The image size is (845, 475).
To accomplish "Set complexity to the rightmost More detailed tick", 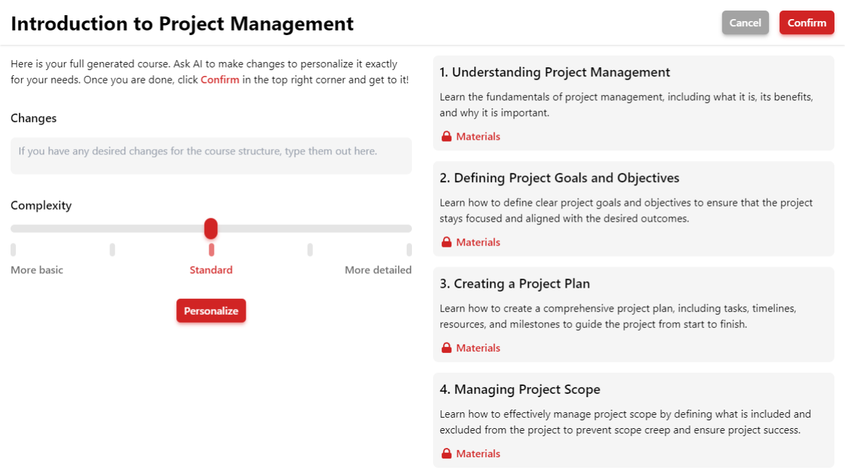I will pos(409,249).
